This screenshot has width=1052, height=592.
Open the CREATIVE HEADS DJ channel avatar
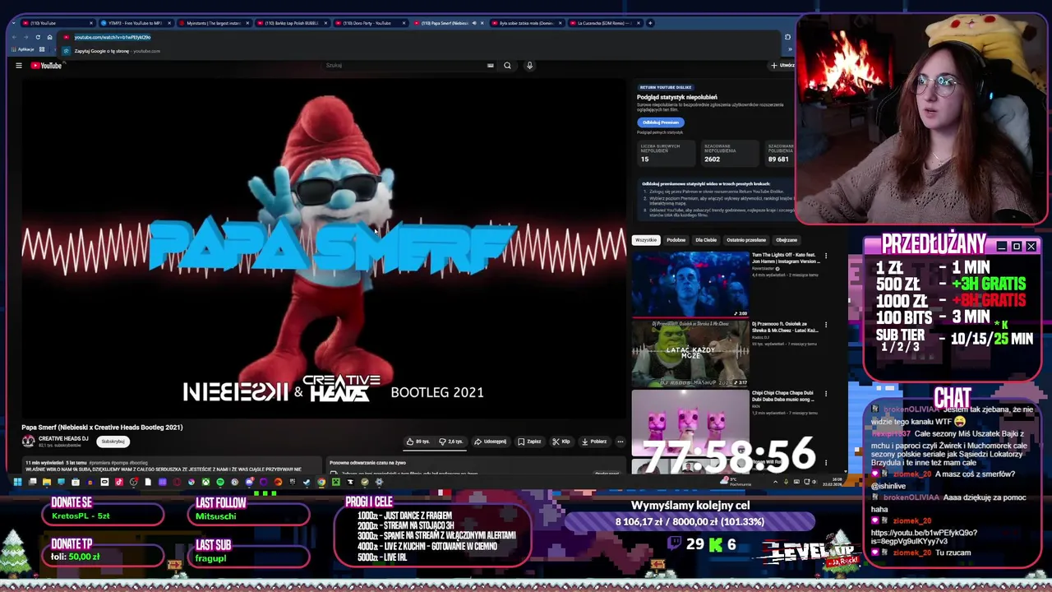(x=28, y=442)
